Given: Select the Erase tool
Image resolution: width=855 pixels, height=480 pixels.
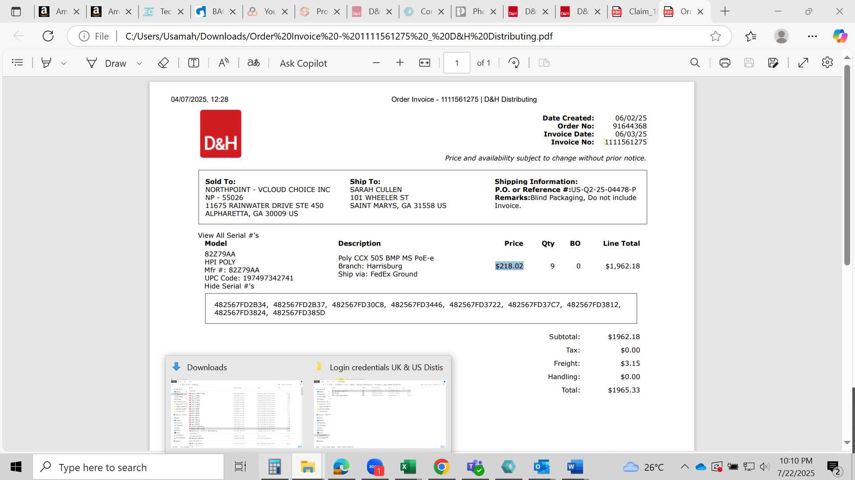Looking at the screenshot, I should 163,63.
